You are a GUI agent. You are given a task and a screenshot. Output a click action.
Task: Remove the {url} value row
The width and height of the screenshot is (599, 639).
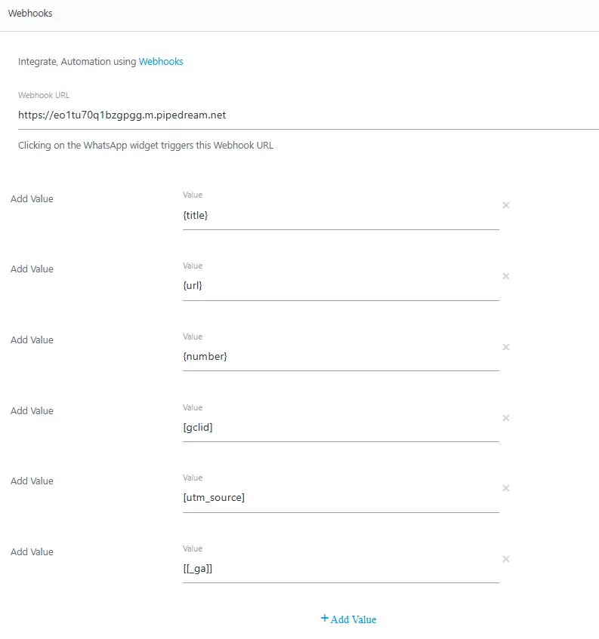tap(505, 276)
